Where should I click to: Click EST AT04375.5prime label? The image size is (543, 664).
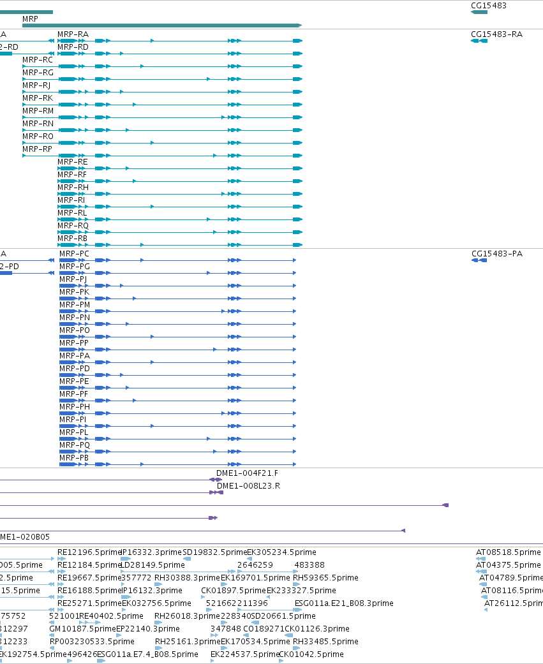coord(509,565)
